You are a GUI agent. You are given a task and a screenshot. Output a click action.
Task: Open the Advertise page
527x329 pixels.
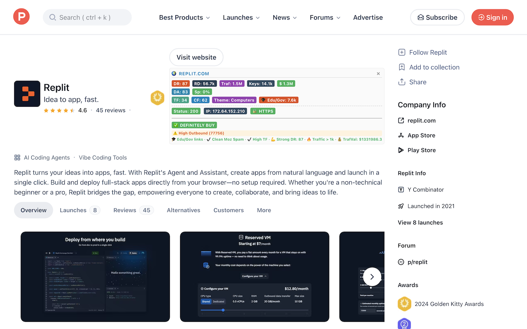click(368, 17)
